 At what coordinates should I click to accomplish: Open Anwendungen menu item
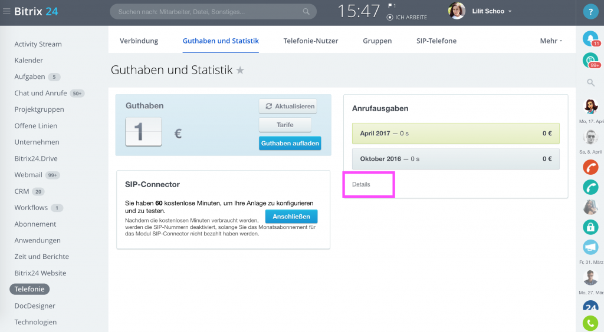37,240
